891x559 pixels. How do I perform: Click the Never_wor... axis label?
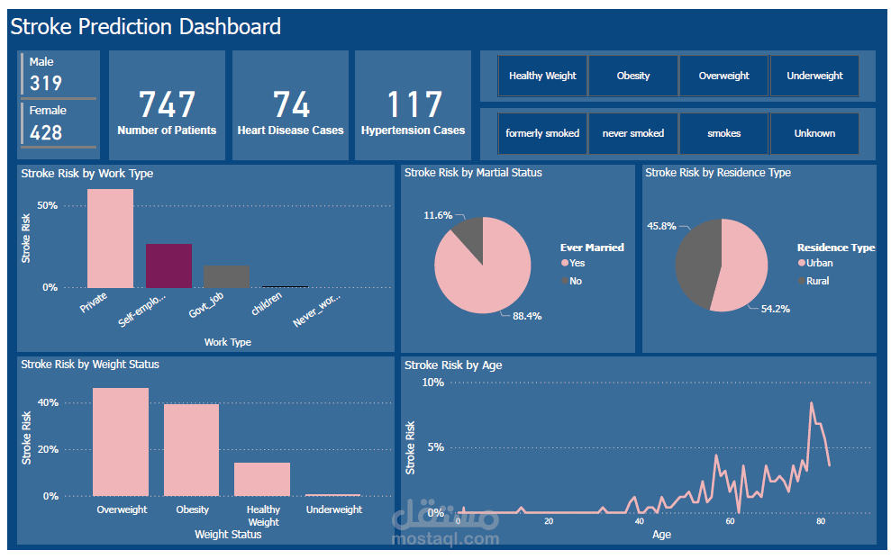316,311
